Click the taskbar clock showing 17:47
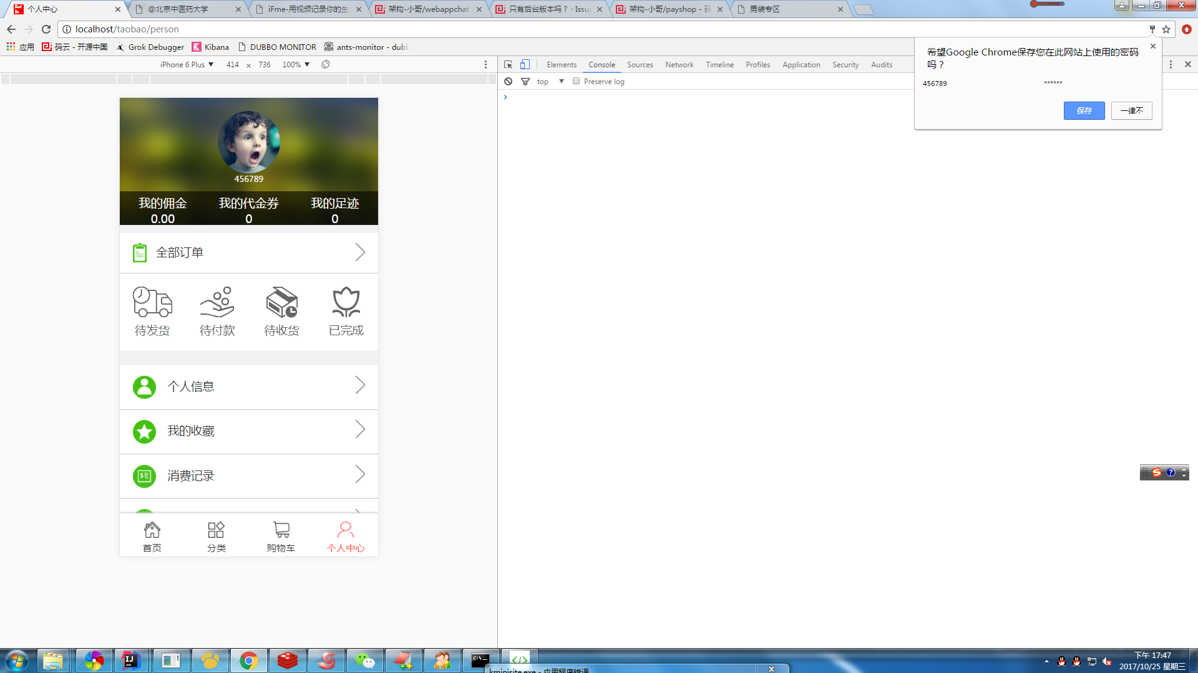Image resolution: width=1198 pixels, height=673 pixels. pyautogui.click(x=1152, y=661)
